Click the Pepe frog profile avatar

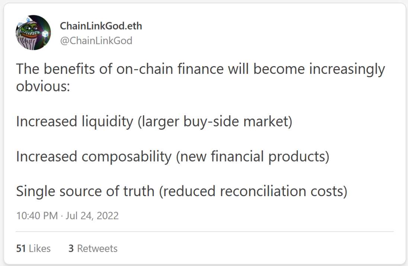pyautogui.click(x=33, y=33)
